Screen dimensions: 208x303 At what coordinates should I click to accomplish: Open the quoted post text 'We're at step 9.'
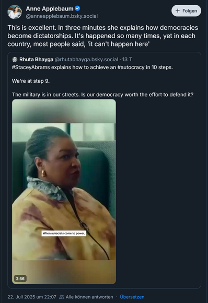pyautogui.click(x=31, y=81)
